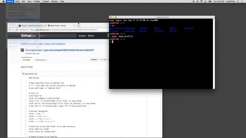Click the '### Aliases' code line
The height and width of the screenshot is (138, 246).
click(34, 78)
